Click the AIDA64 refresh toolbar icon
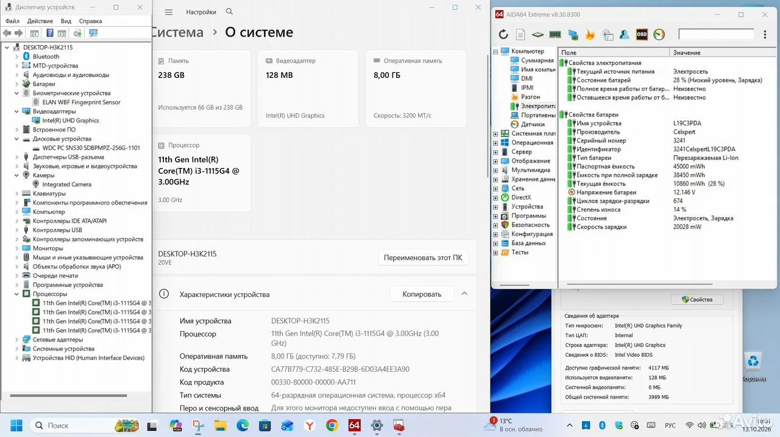The height and width of the screenshot is (437, 780). tap(503, 35)
